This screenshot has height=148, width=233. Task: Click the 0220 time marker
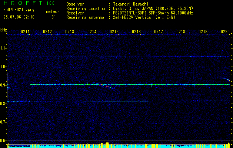[x=225, y=32]
